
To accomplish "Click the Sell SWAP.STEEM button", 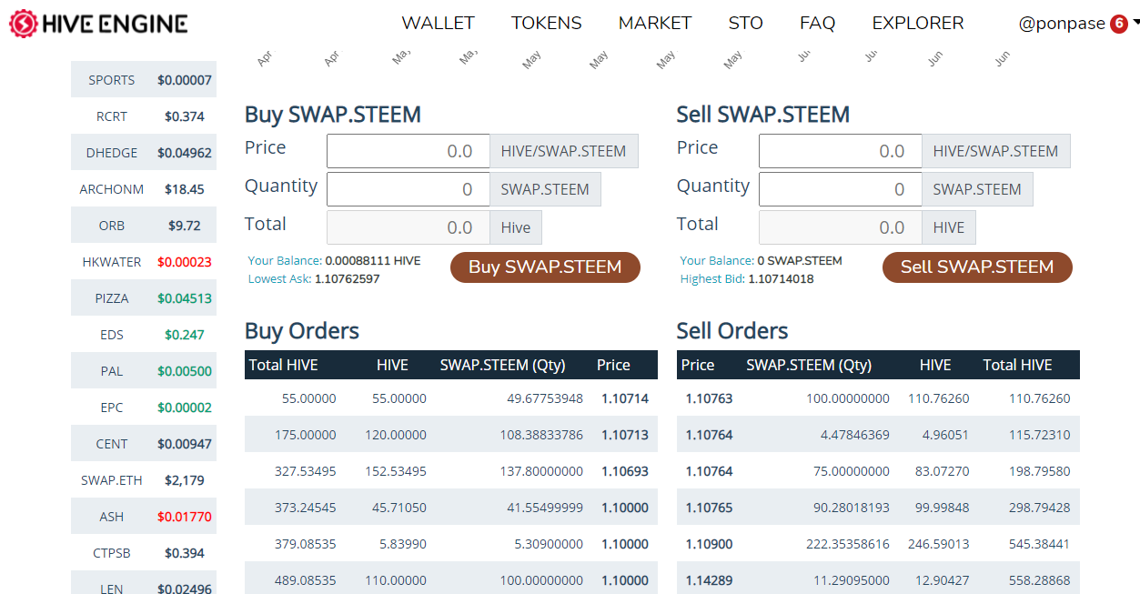I will point(977,267).
